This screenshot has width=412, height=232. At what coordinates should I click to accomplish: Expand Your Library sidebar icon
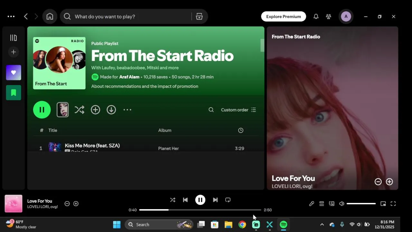pyautogui.click(x=14, y=38)
